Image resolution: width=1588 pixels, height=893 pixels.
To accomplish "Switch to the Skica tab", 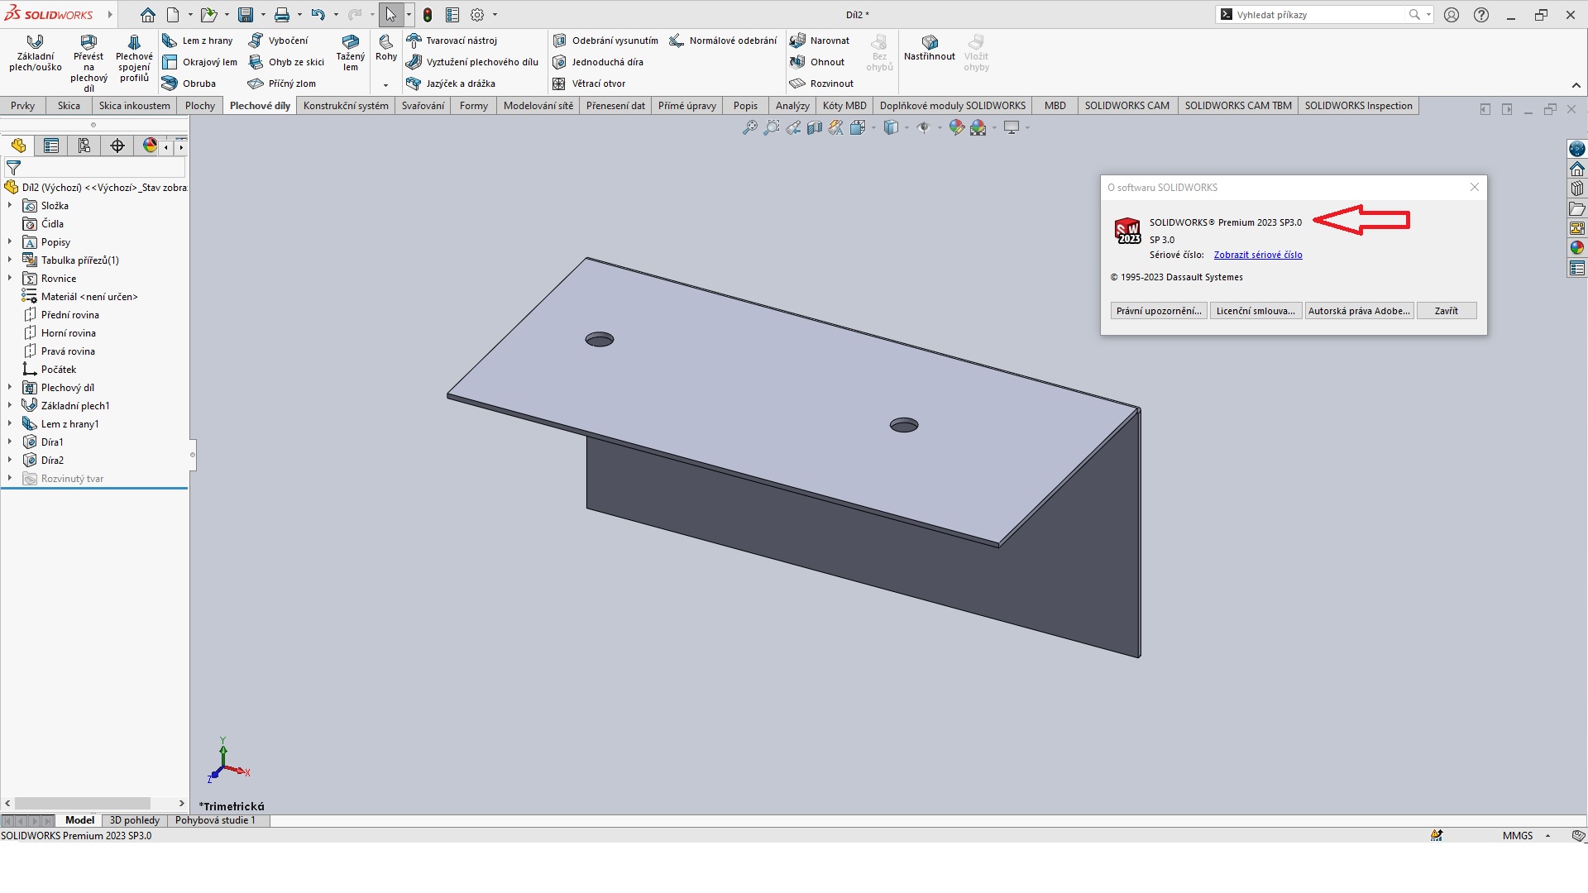I will 68,105.
